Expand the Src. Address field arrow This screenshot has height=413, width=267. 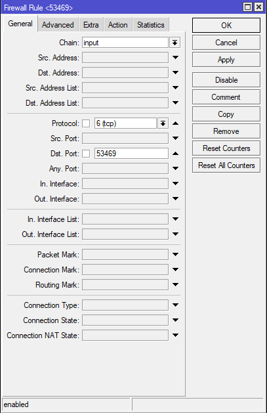[x=175, y=58]
